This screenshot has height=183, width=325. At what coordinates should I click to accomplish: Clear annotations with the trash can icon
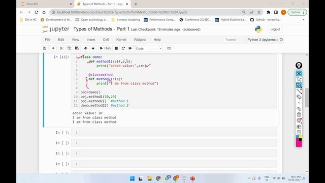(299, 114)
